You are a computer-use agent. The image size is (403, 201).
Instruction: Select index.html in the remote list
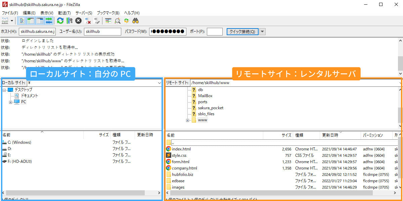(x=181, y=149)
